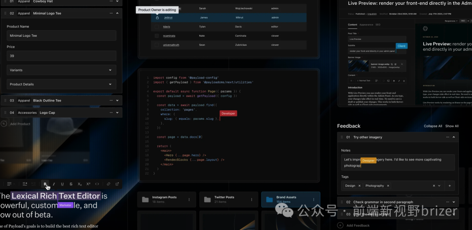The width and height of the screenshot is (472, 230).
Task: Expand the Logo Cap accessories row
Action: (118, 112)
